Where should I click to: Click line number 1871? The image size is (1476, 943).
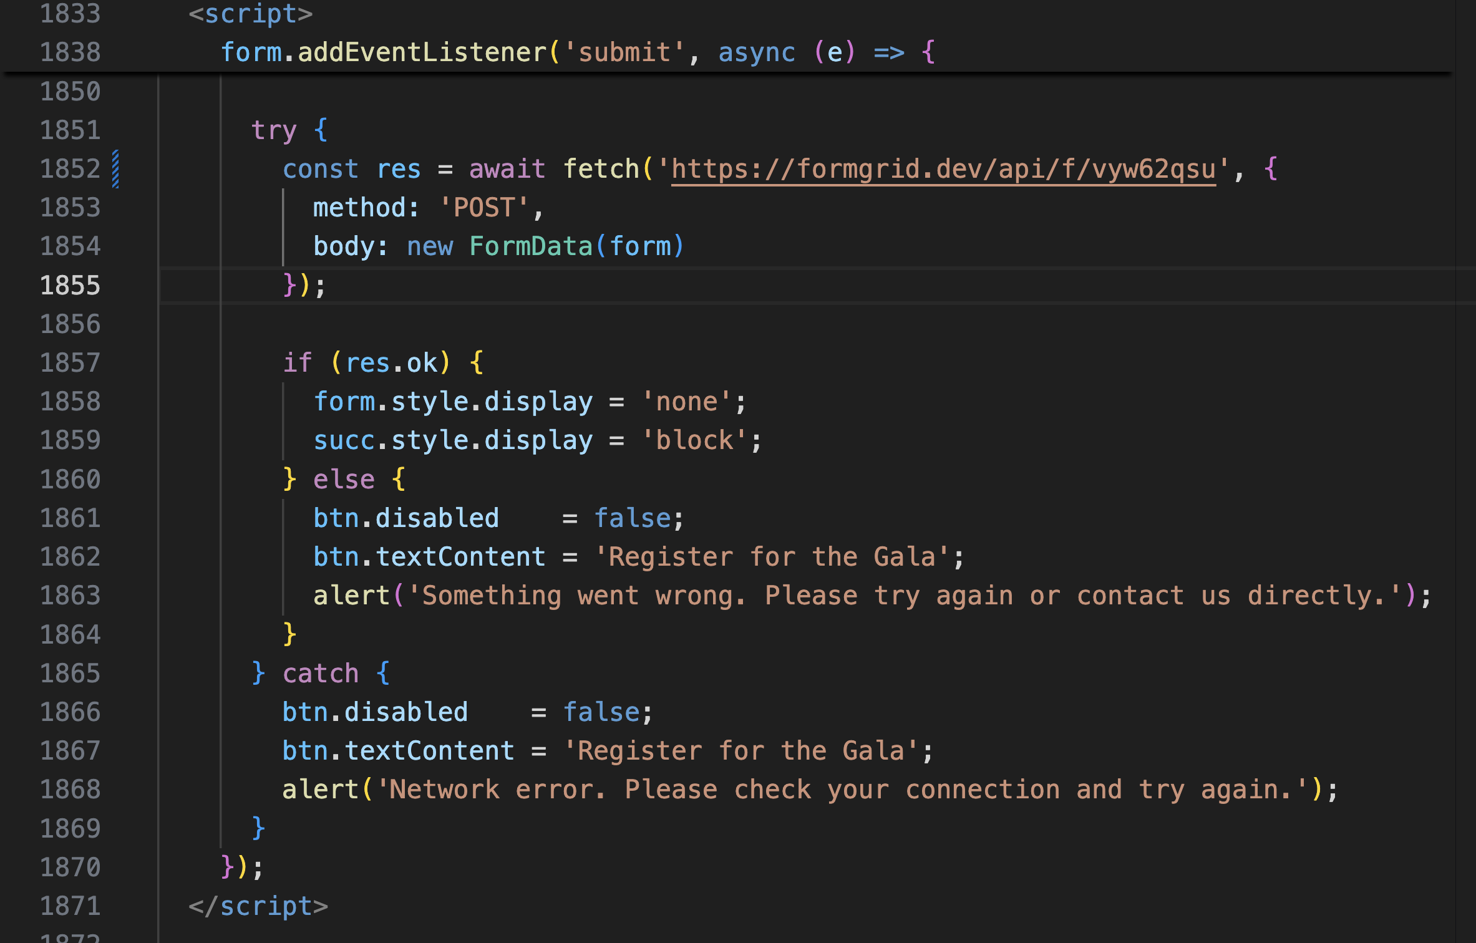pyautogui.click(x=70, y=906)
